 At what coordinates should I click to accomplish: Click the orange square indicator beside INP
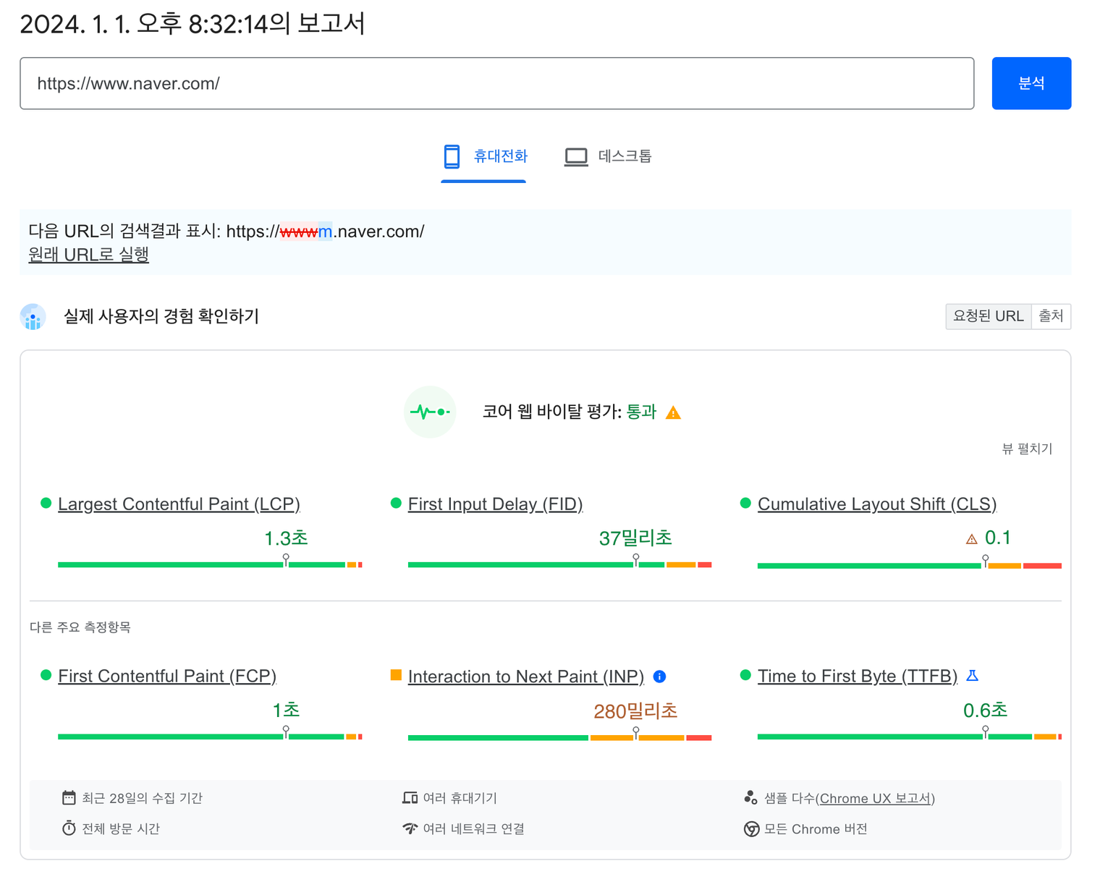click(x=396, y=675)
